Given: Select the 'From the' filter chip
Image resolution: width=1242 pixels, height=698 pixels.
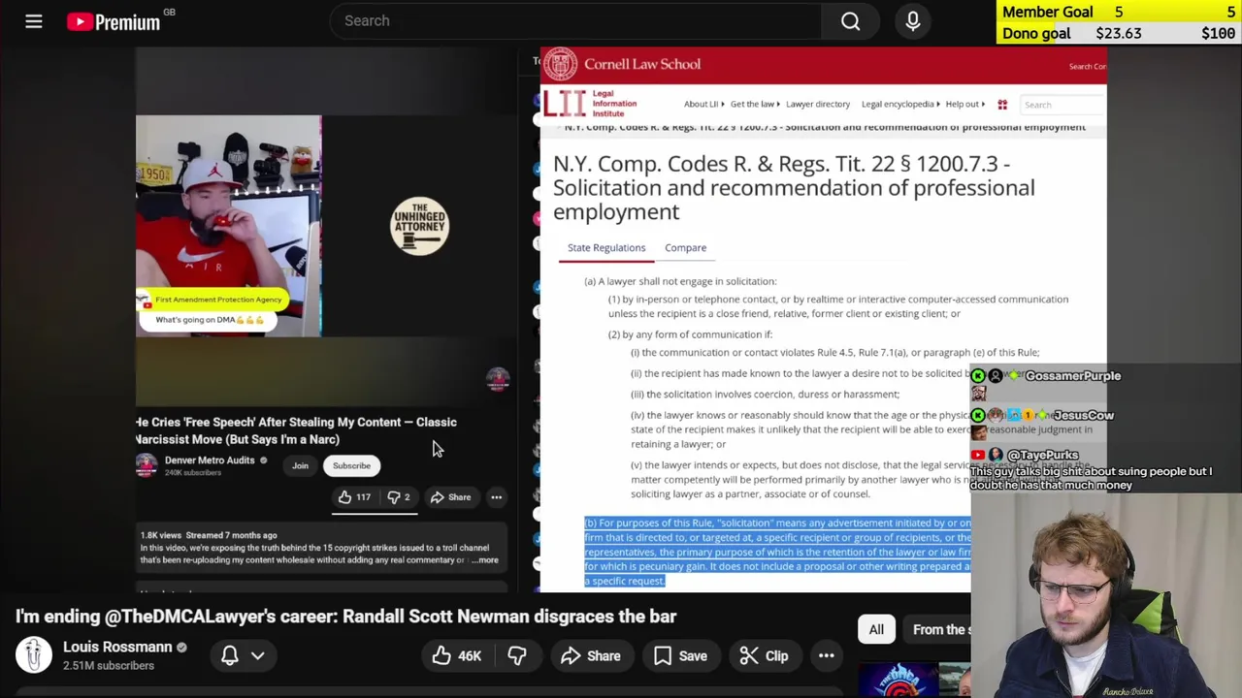Looking at the screenshot, I should point(937,629).
